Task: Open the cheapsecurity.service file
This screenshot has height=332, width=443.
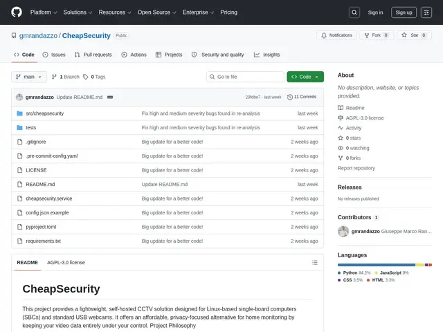Action: [x=49, y=199]
